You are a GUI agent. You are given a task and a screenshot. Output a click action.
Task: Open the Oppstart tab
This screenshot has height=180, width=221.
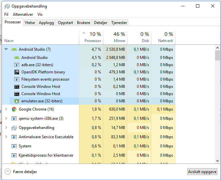pyautogui.click(x=65, y=23)
